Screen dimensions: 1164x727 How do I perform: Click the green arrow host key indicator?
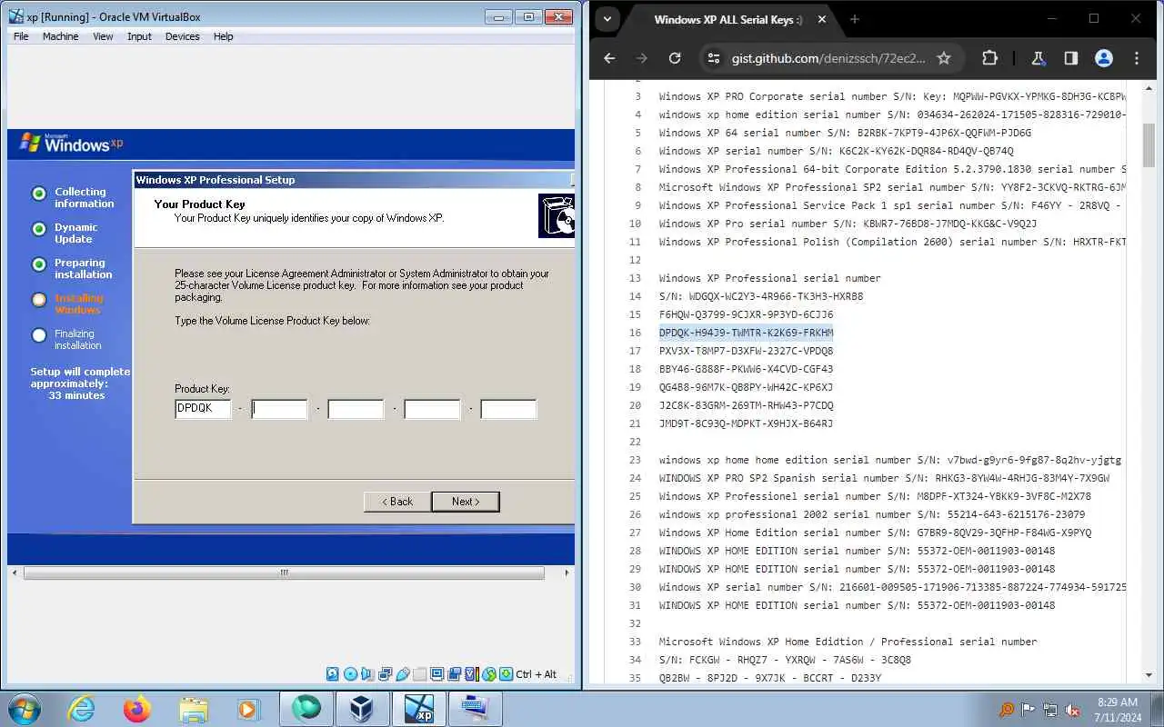coord(507,674)
